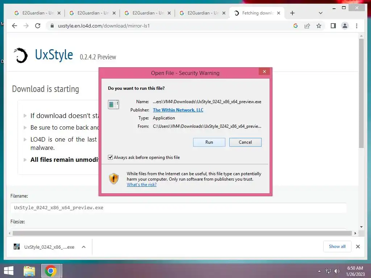Open a new tab with plus icon
Image resolution: width=371 pixels, height=278 pixels.
(x=292, y=13)
